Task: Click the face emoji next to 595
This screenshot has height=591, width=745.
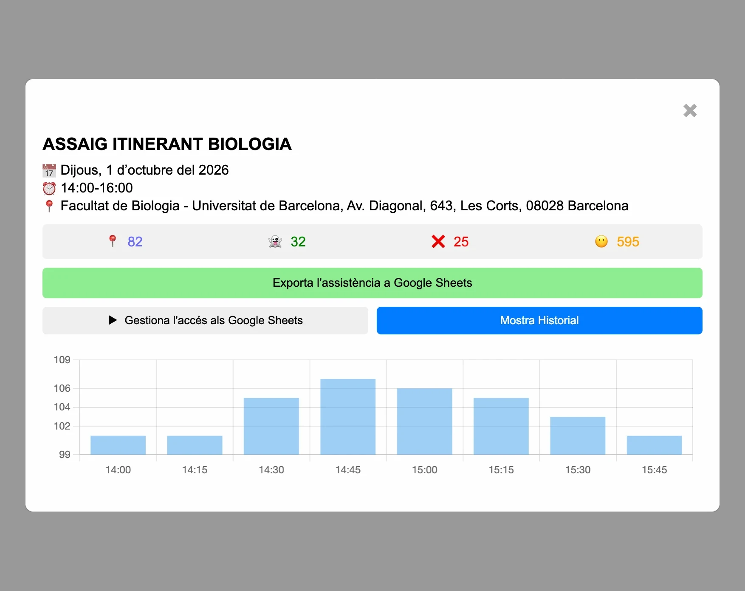Action: pyautogui.click(x=601, y=242)
